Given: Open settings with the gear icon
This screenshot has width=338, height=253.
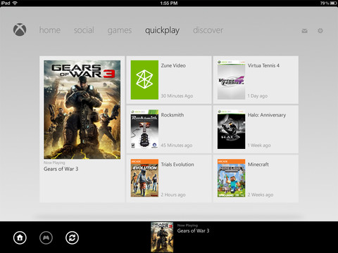Looking at the screenshot, I should click(x=320, y=31).
